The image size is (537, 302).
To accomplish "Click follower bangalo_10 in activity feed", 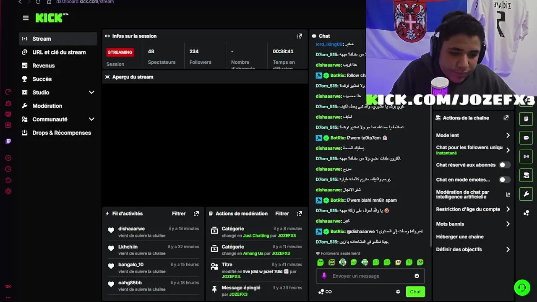I will tap(131, 265).
